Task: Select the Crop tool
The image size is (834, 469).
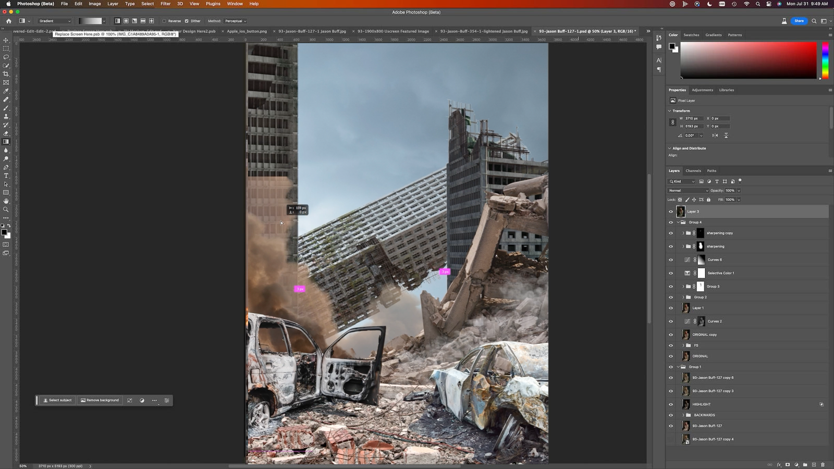Action: (x=6, y=74)
